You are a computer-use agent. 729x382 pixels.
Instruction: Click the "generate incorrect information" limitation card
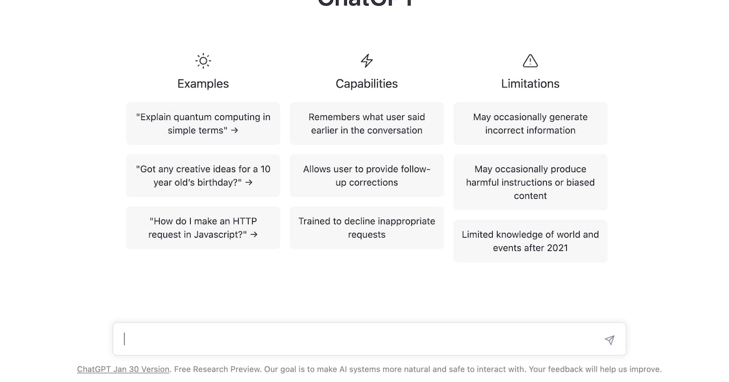[x=530, y=124]
